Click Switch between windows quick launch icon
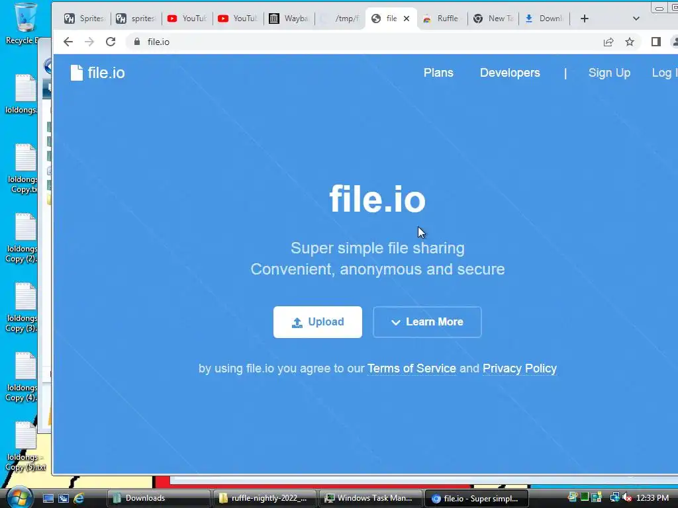678x508 pixels. click(64, 499)
